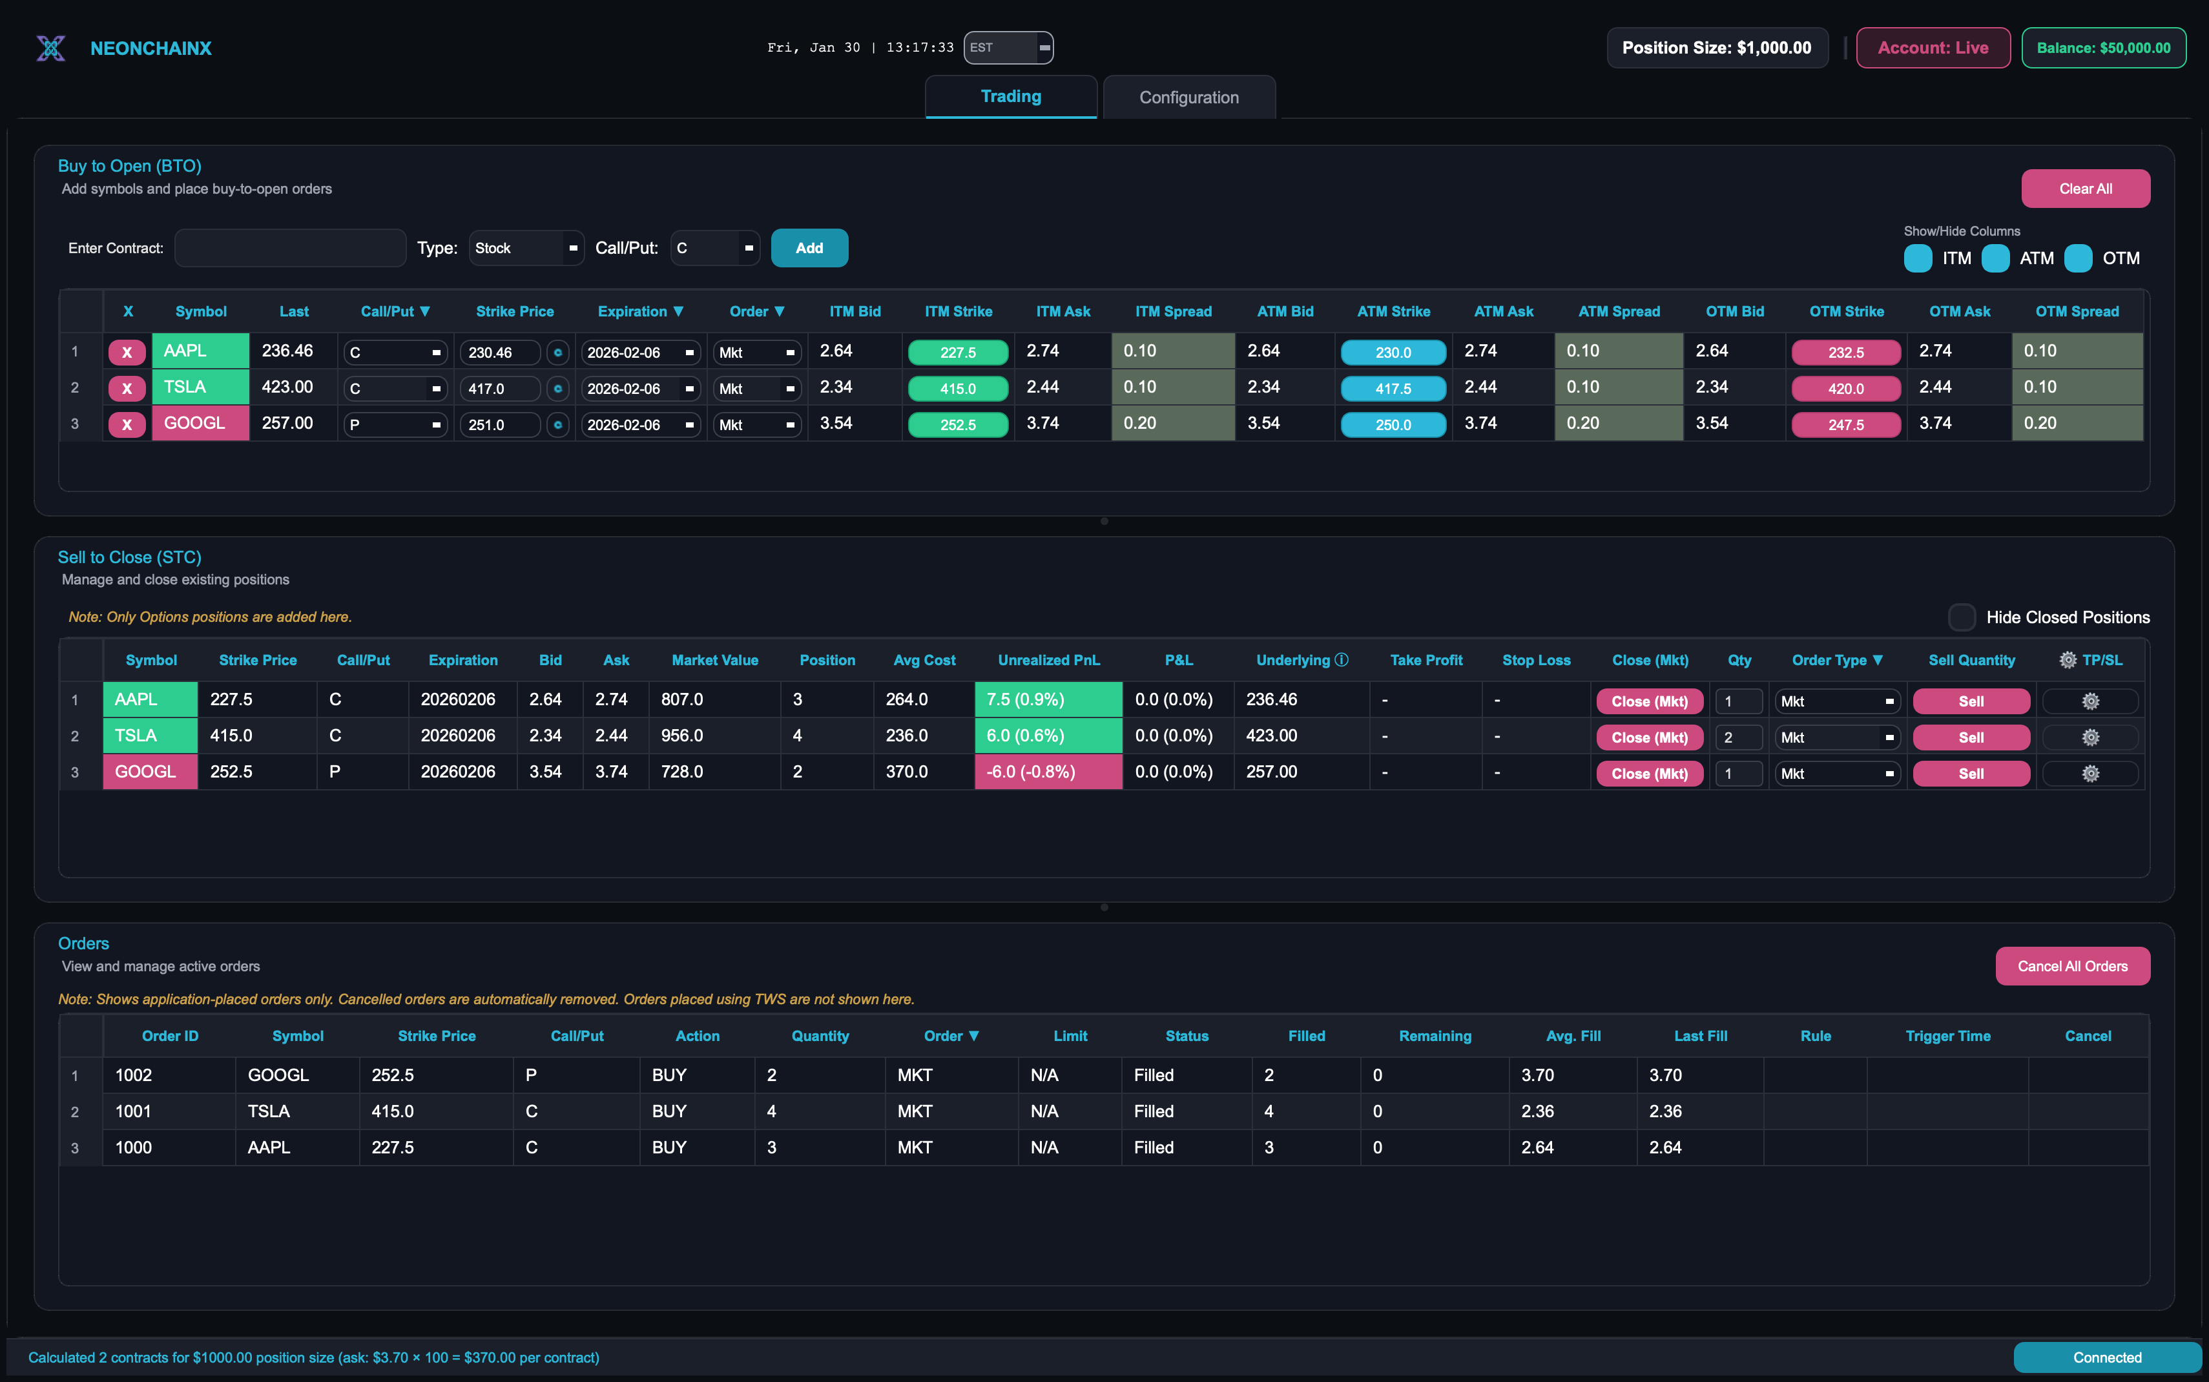The image size is (2209, 1382).
Task: Click the Enter Contract input field
Action: point(290,248)
